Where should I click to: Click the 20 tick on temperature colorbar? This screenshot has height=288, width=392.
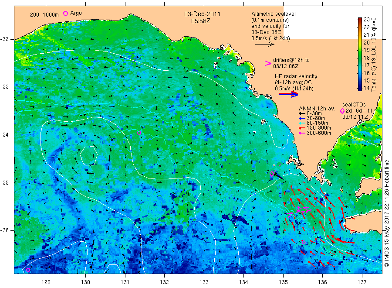click(x=366, y=43)
